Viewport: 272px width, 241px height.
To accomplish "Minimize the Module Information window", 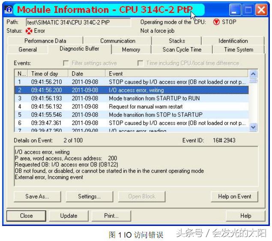I will pos(235,10).
